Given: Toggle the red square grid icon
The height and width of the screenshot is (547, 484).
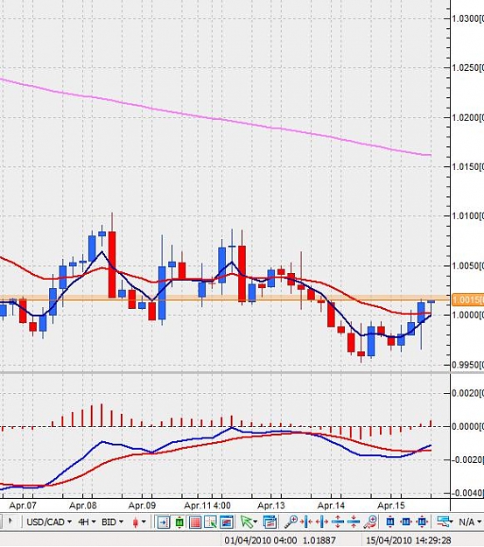Looking at the screenshot, I should [195, 522].
